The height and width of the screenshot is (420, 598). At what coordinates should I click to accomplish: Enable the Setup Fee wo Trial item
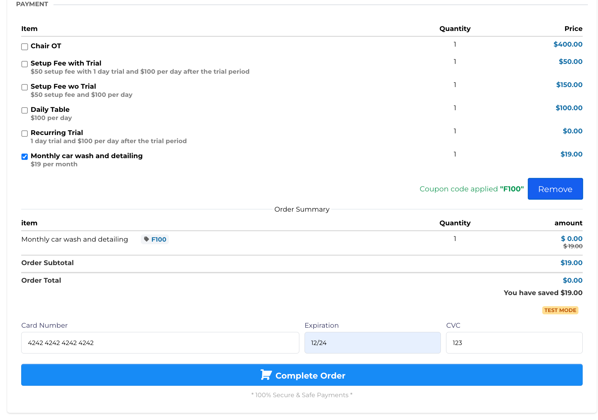tap(24, 87)
